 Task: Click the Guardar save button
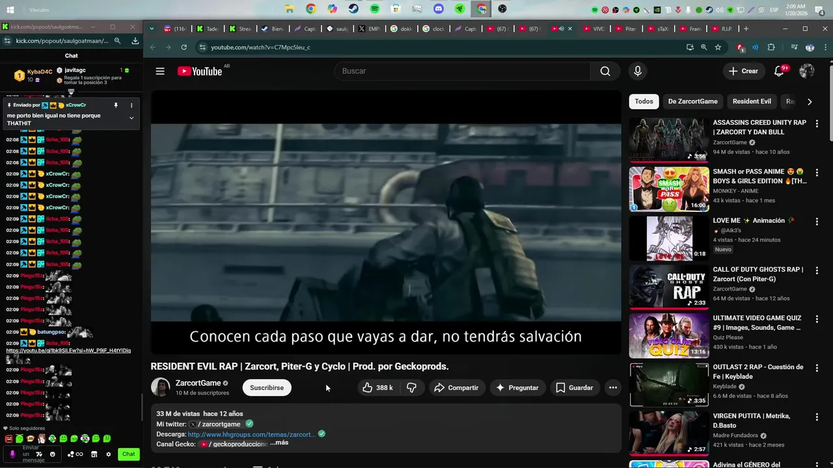[575, 387]
